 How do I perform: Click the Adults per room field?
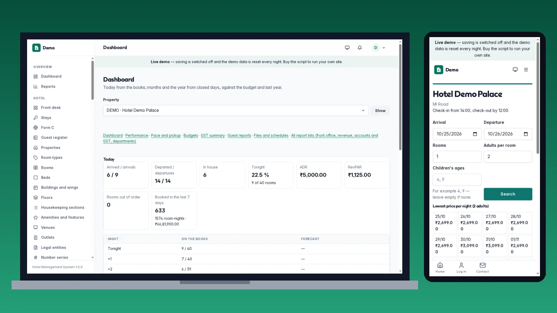[508, 156]
